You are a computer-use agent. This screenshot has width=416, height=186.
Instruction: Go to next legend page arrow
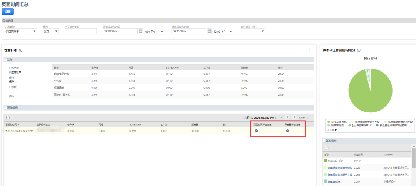point(336,130)
